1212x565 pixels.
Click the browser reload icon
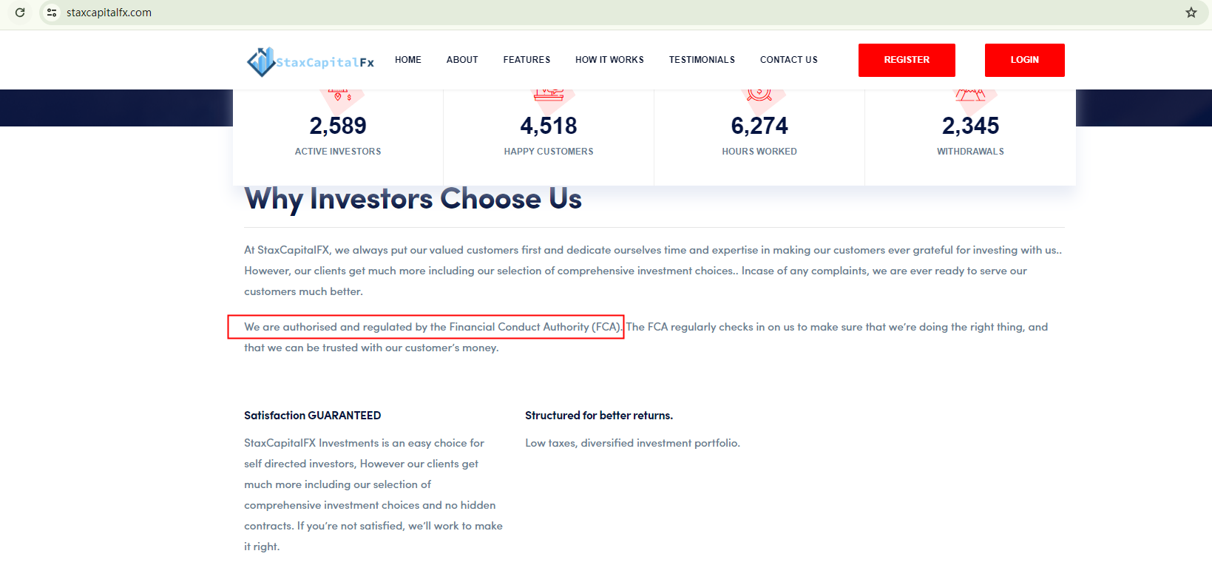pyautogui.click(x=20, y=13)
